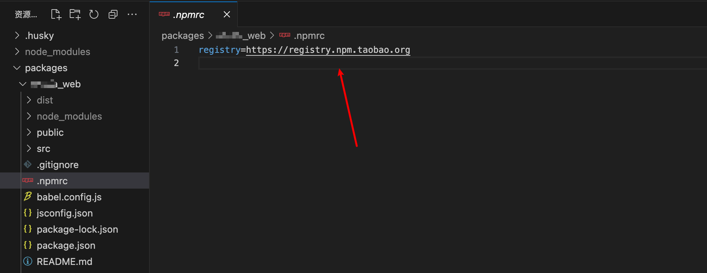Expand the top-level node_modules folder
The image size is (707, 273).
pos(57,52)
